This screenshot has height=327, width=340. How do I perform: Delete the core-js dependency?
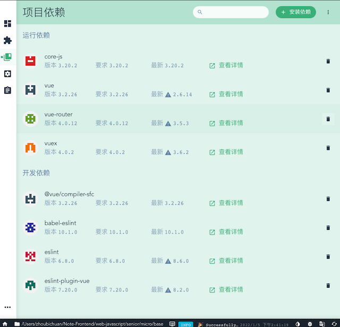(328, 61)
